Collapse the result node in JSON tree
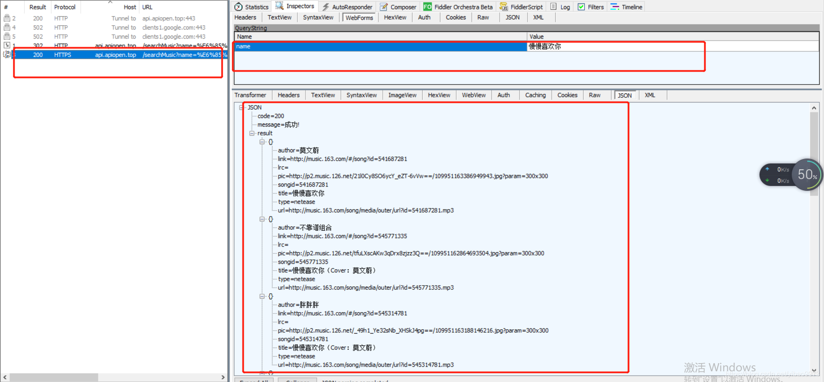 tap(252, 133)
